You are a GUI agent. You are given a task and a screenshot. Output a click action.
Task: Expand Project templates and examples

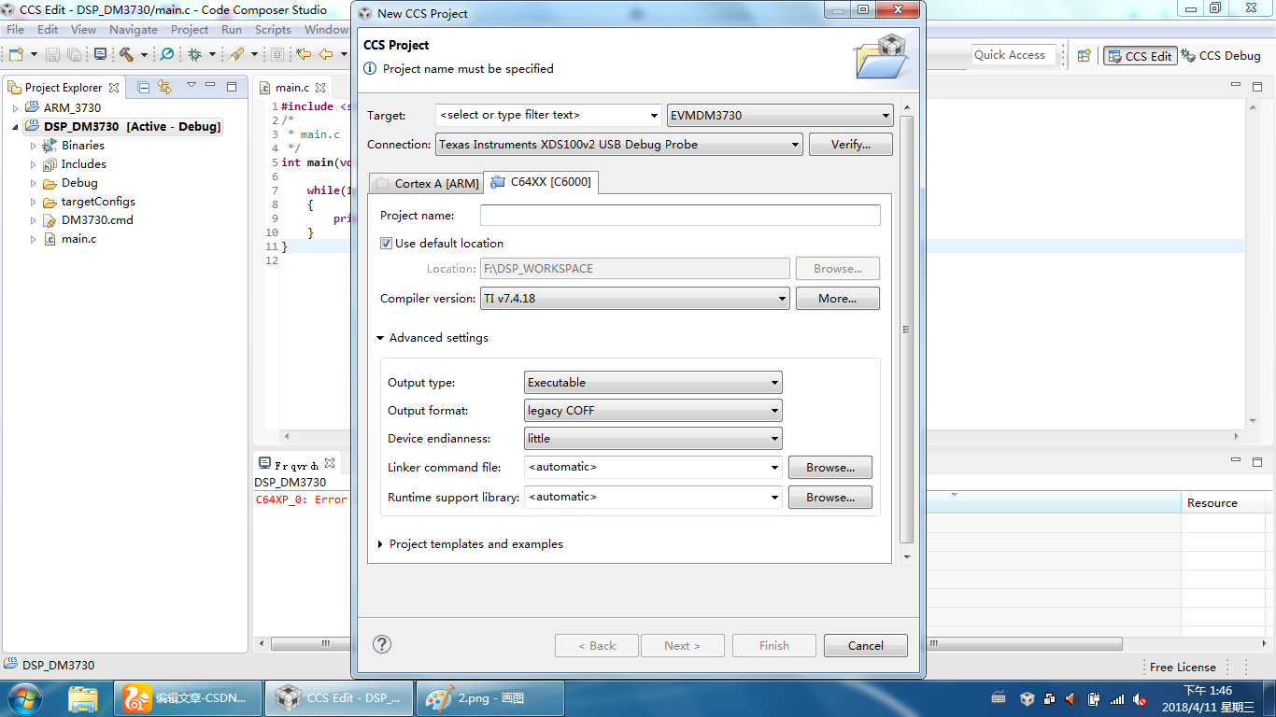coord(380,544)
